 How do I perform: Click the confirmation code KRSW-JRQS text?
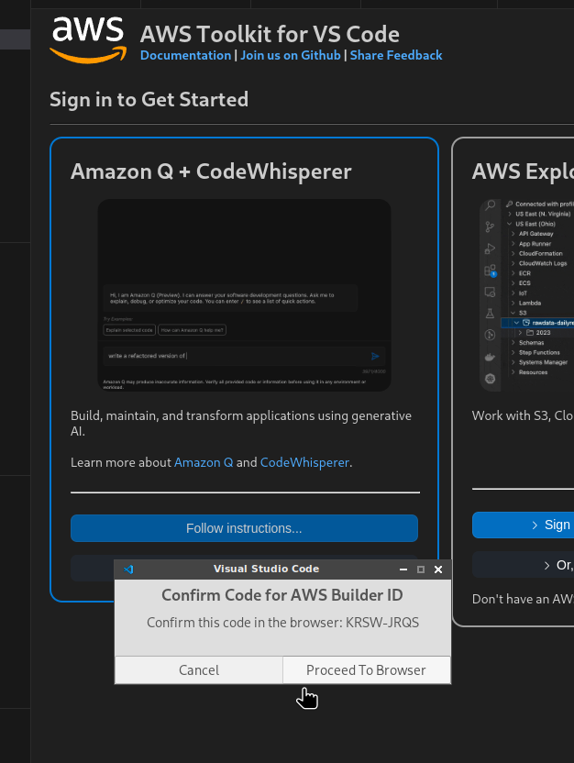(382, 623)
